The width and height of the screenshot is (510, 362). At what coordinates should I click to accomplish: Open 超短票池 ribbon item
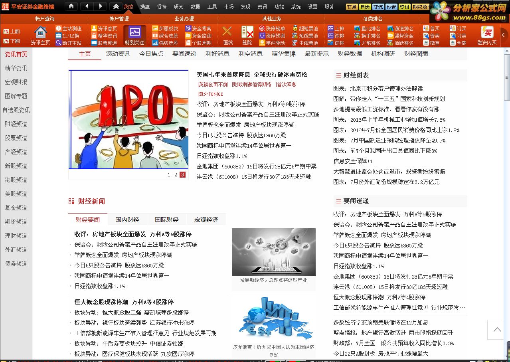click(305, 28)
